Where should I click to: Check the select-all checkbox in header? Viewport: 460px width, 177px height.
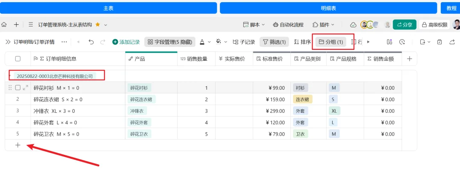click(x=18, y=59)
